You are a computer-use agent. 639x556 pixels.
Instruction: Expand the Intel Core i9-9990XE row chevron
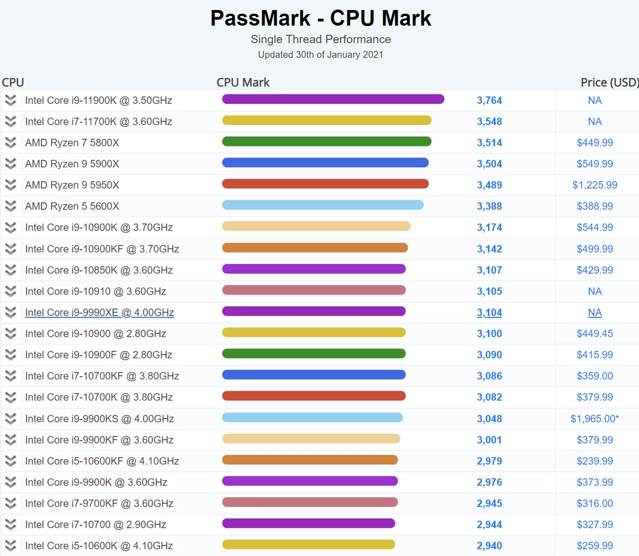[11, 313]
